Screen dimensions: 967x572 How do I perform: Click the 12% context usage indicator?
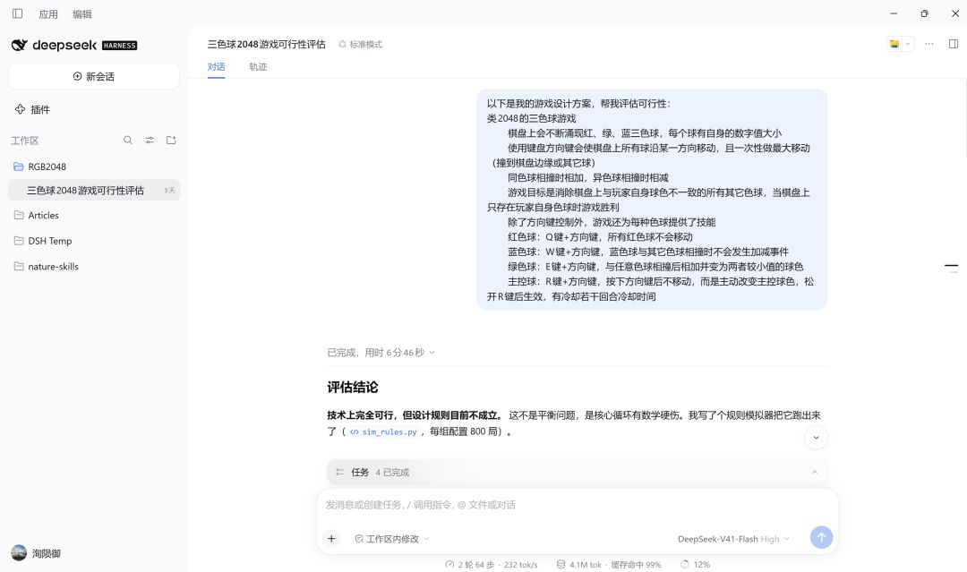pos(695,565)
